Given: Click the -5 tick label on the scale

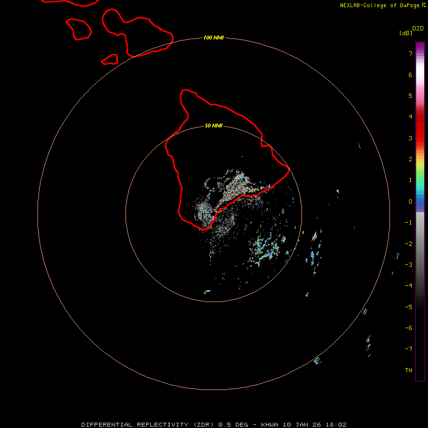Looking at the screenshot, I should click(x=409, y=307).
